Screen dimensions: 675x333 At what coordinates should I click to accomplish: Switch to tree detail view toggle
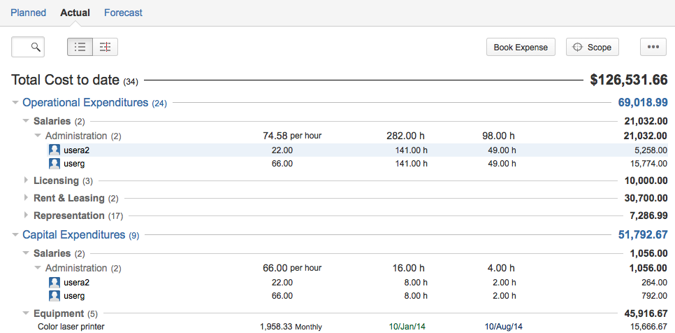coord(106,48)
